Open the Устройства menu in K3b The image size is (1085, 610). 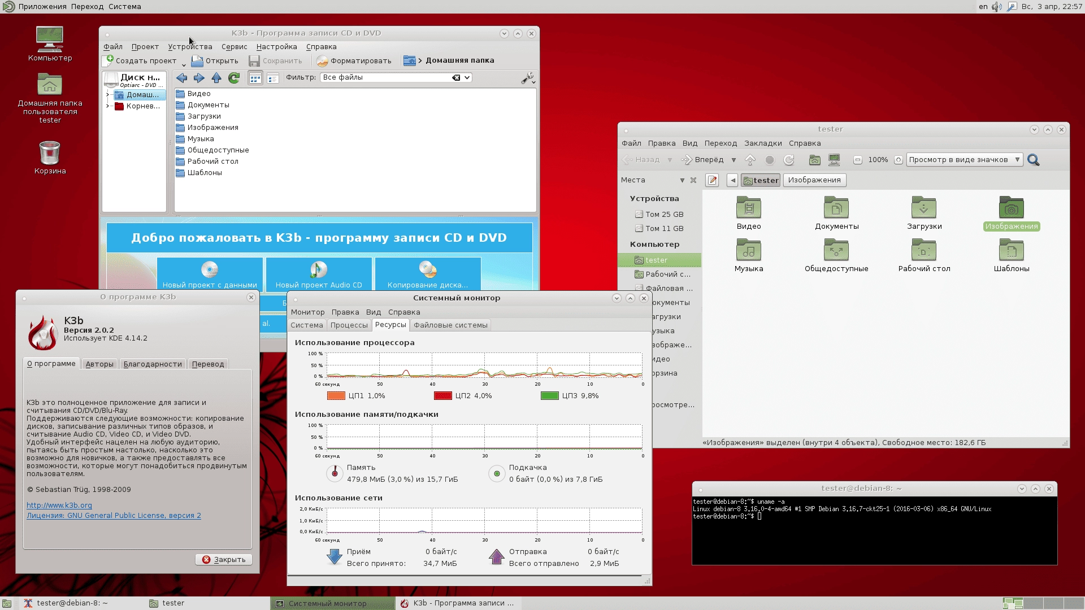(190, 47)
